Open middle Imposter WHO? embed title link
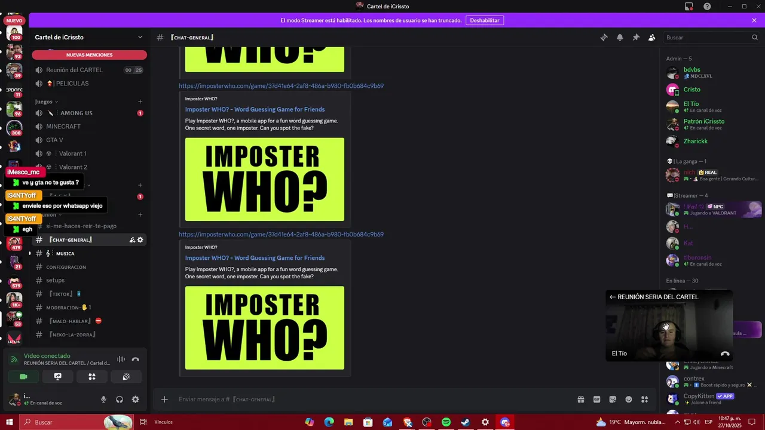 tap(255, 109)
